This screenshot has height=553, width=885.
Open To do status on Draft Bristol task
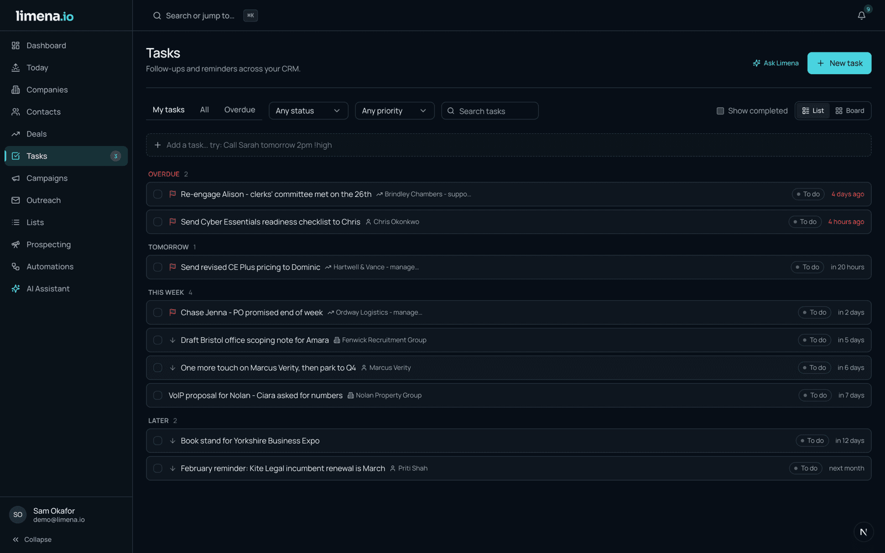(x=814, y=340)
